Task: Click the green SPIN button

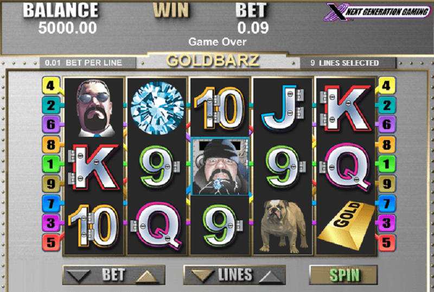Action: click(x=343, y=275)
